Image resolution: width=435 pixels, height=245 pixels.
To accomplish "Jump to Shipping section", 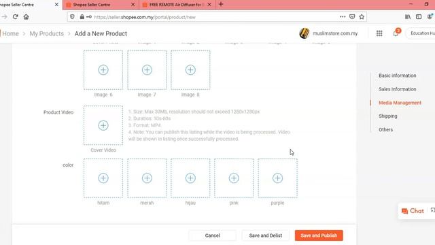I will click(x=388, y=116).
